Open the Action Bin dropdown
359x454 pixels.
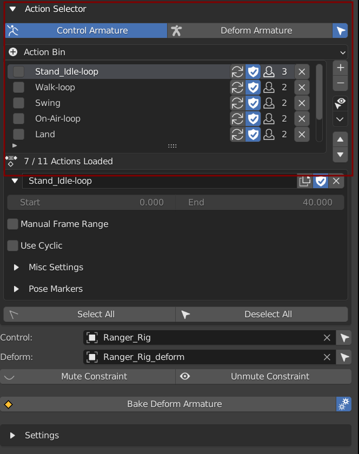click(176, 52)
